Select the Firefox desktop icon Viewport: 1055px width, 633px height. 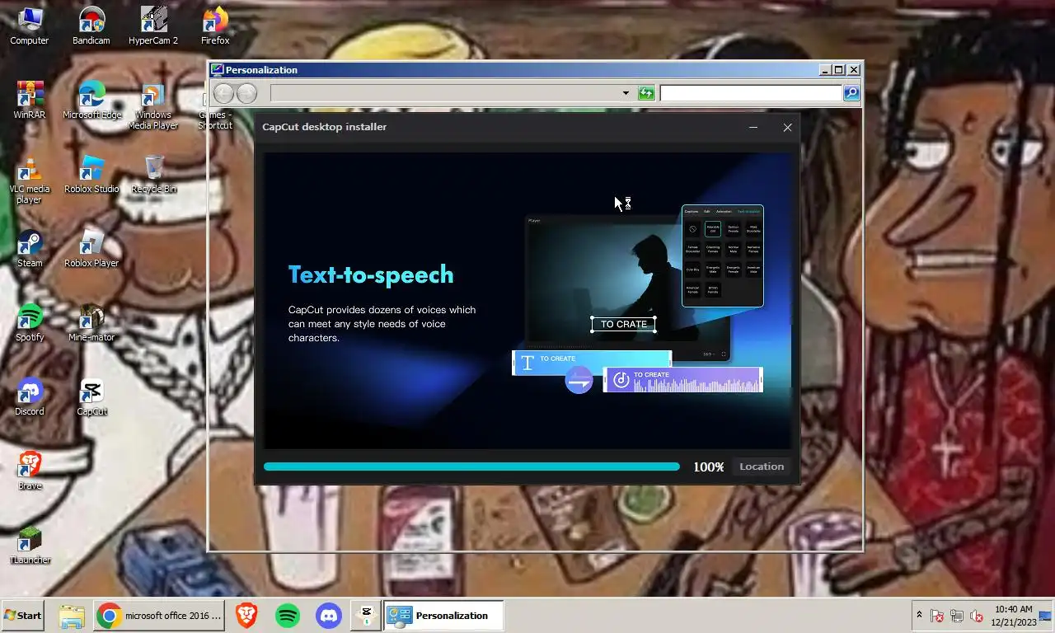tap(215, 26)
